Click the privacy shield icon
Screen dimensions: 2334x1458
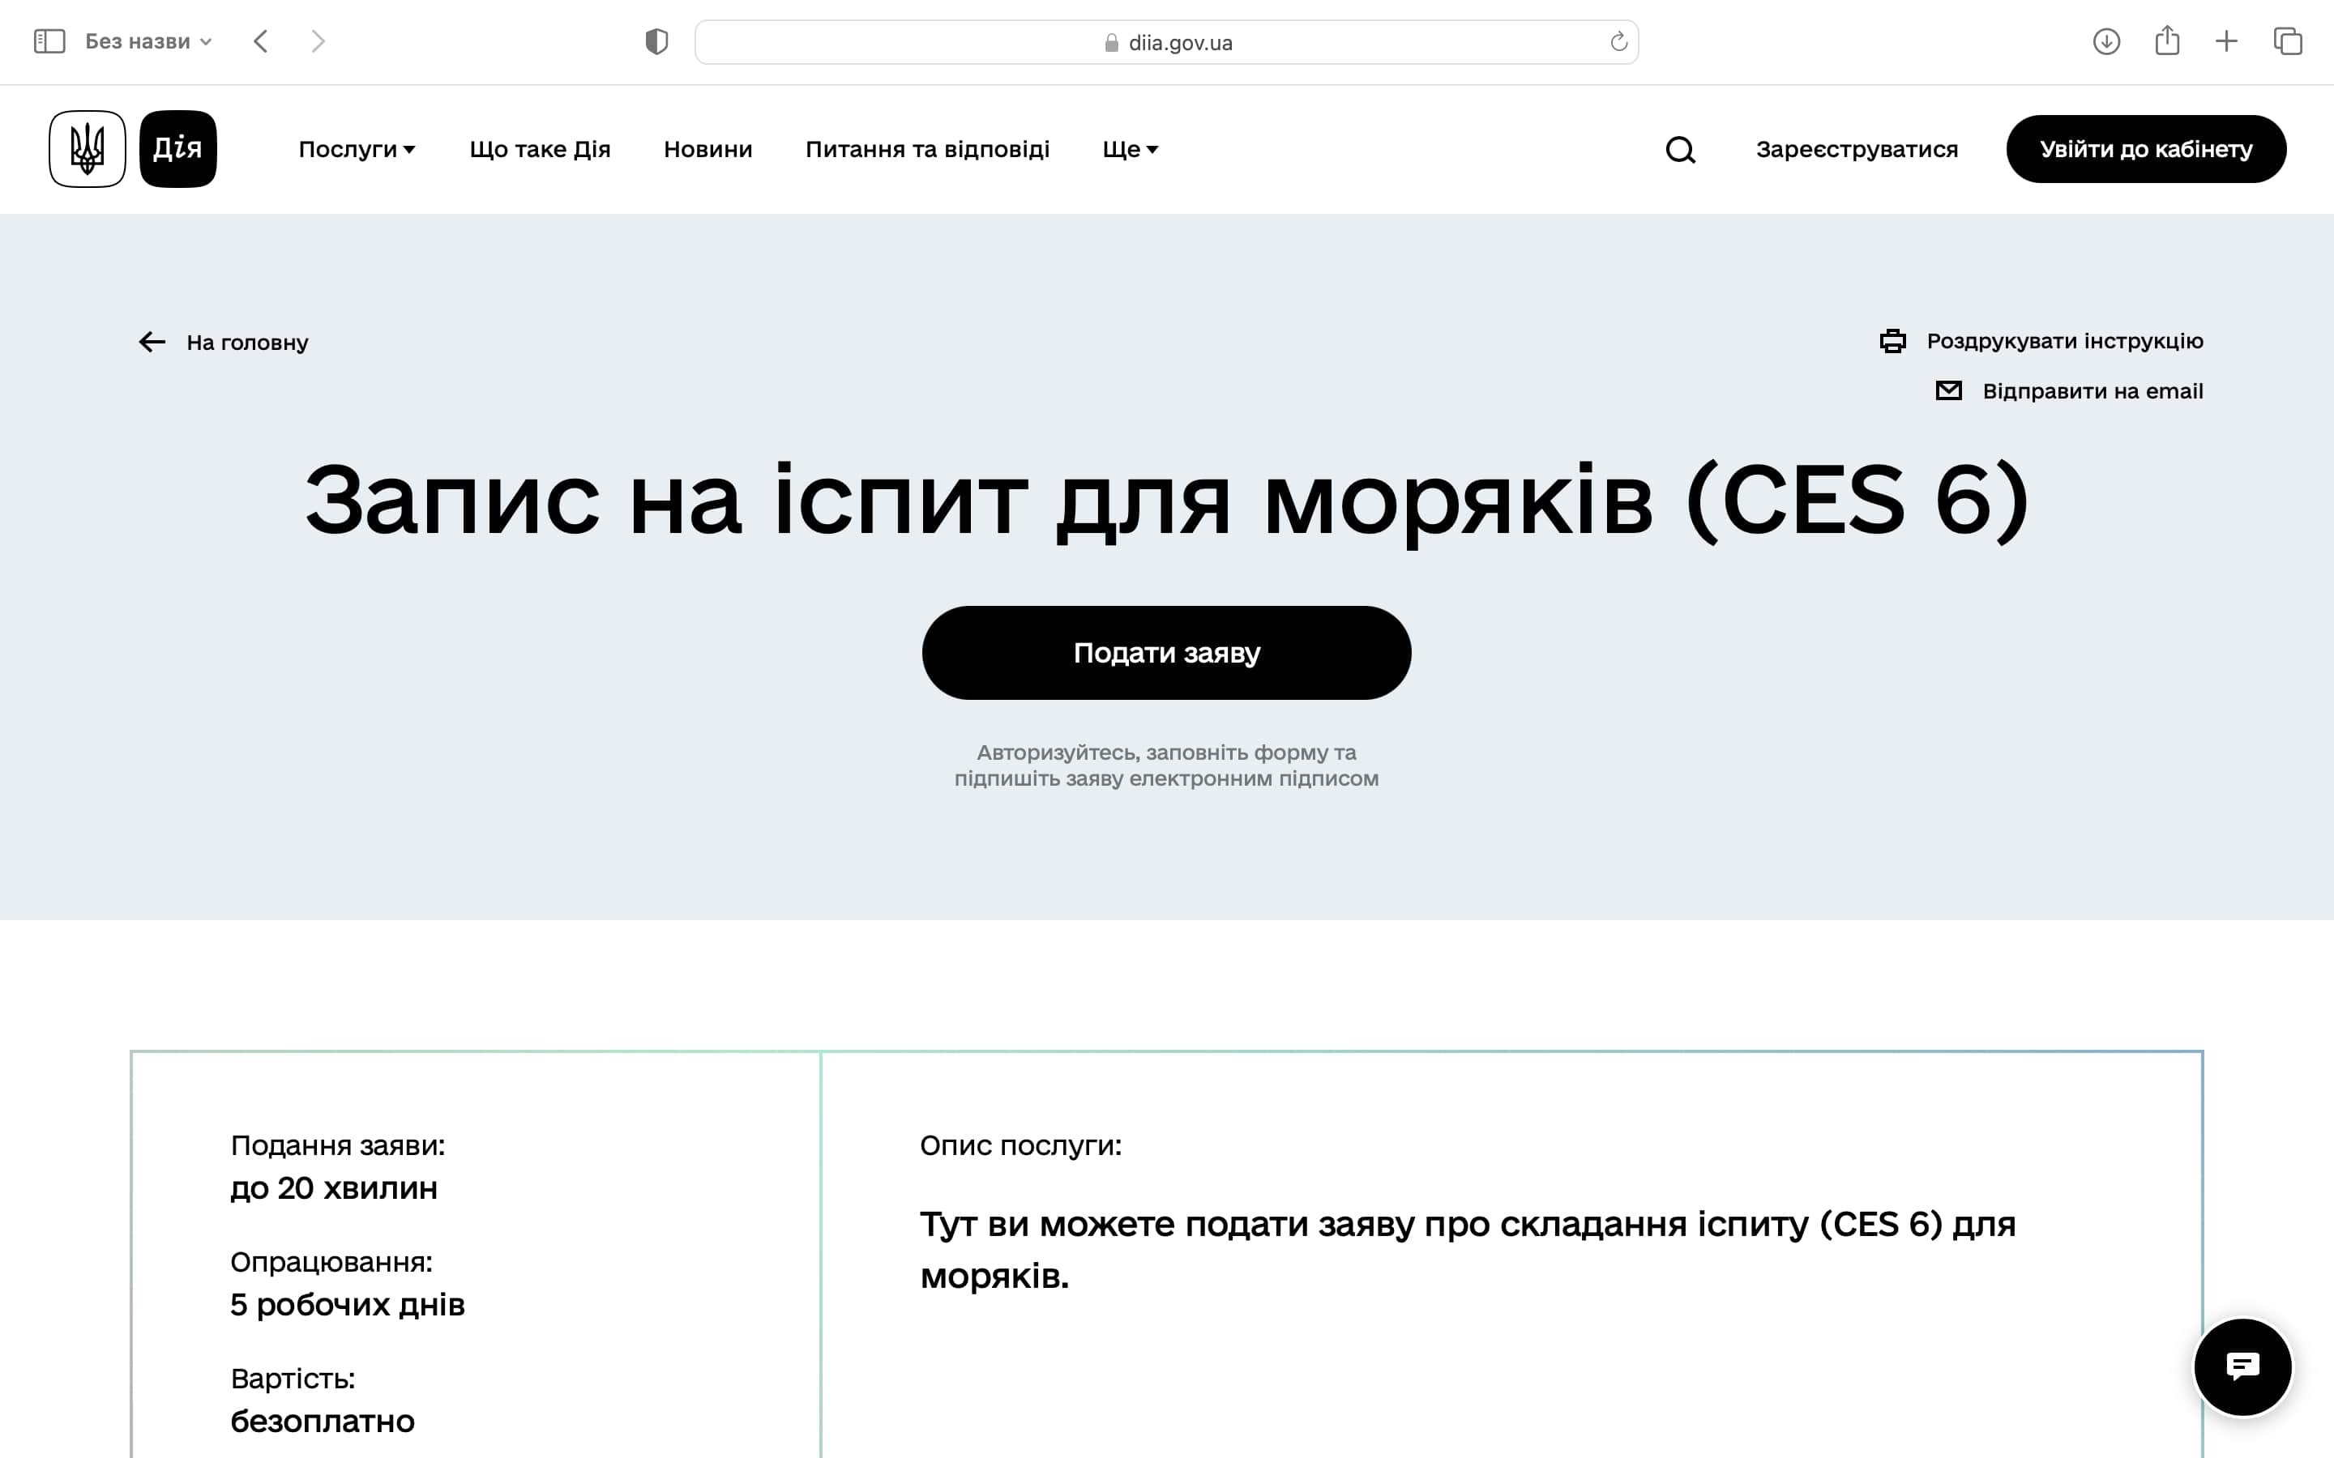coord(656,41)
